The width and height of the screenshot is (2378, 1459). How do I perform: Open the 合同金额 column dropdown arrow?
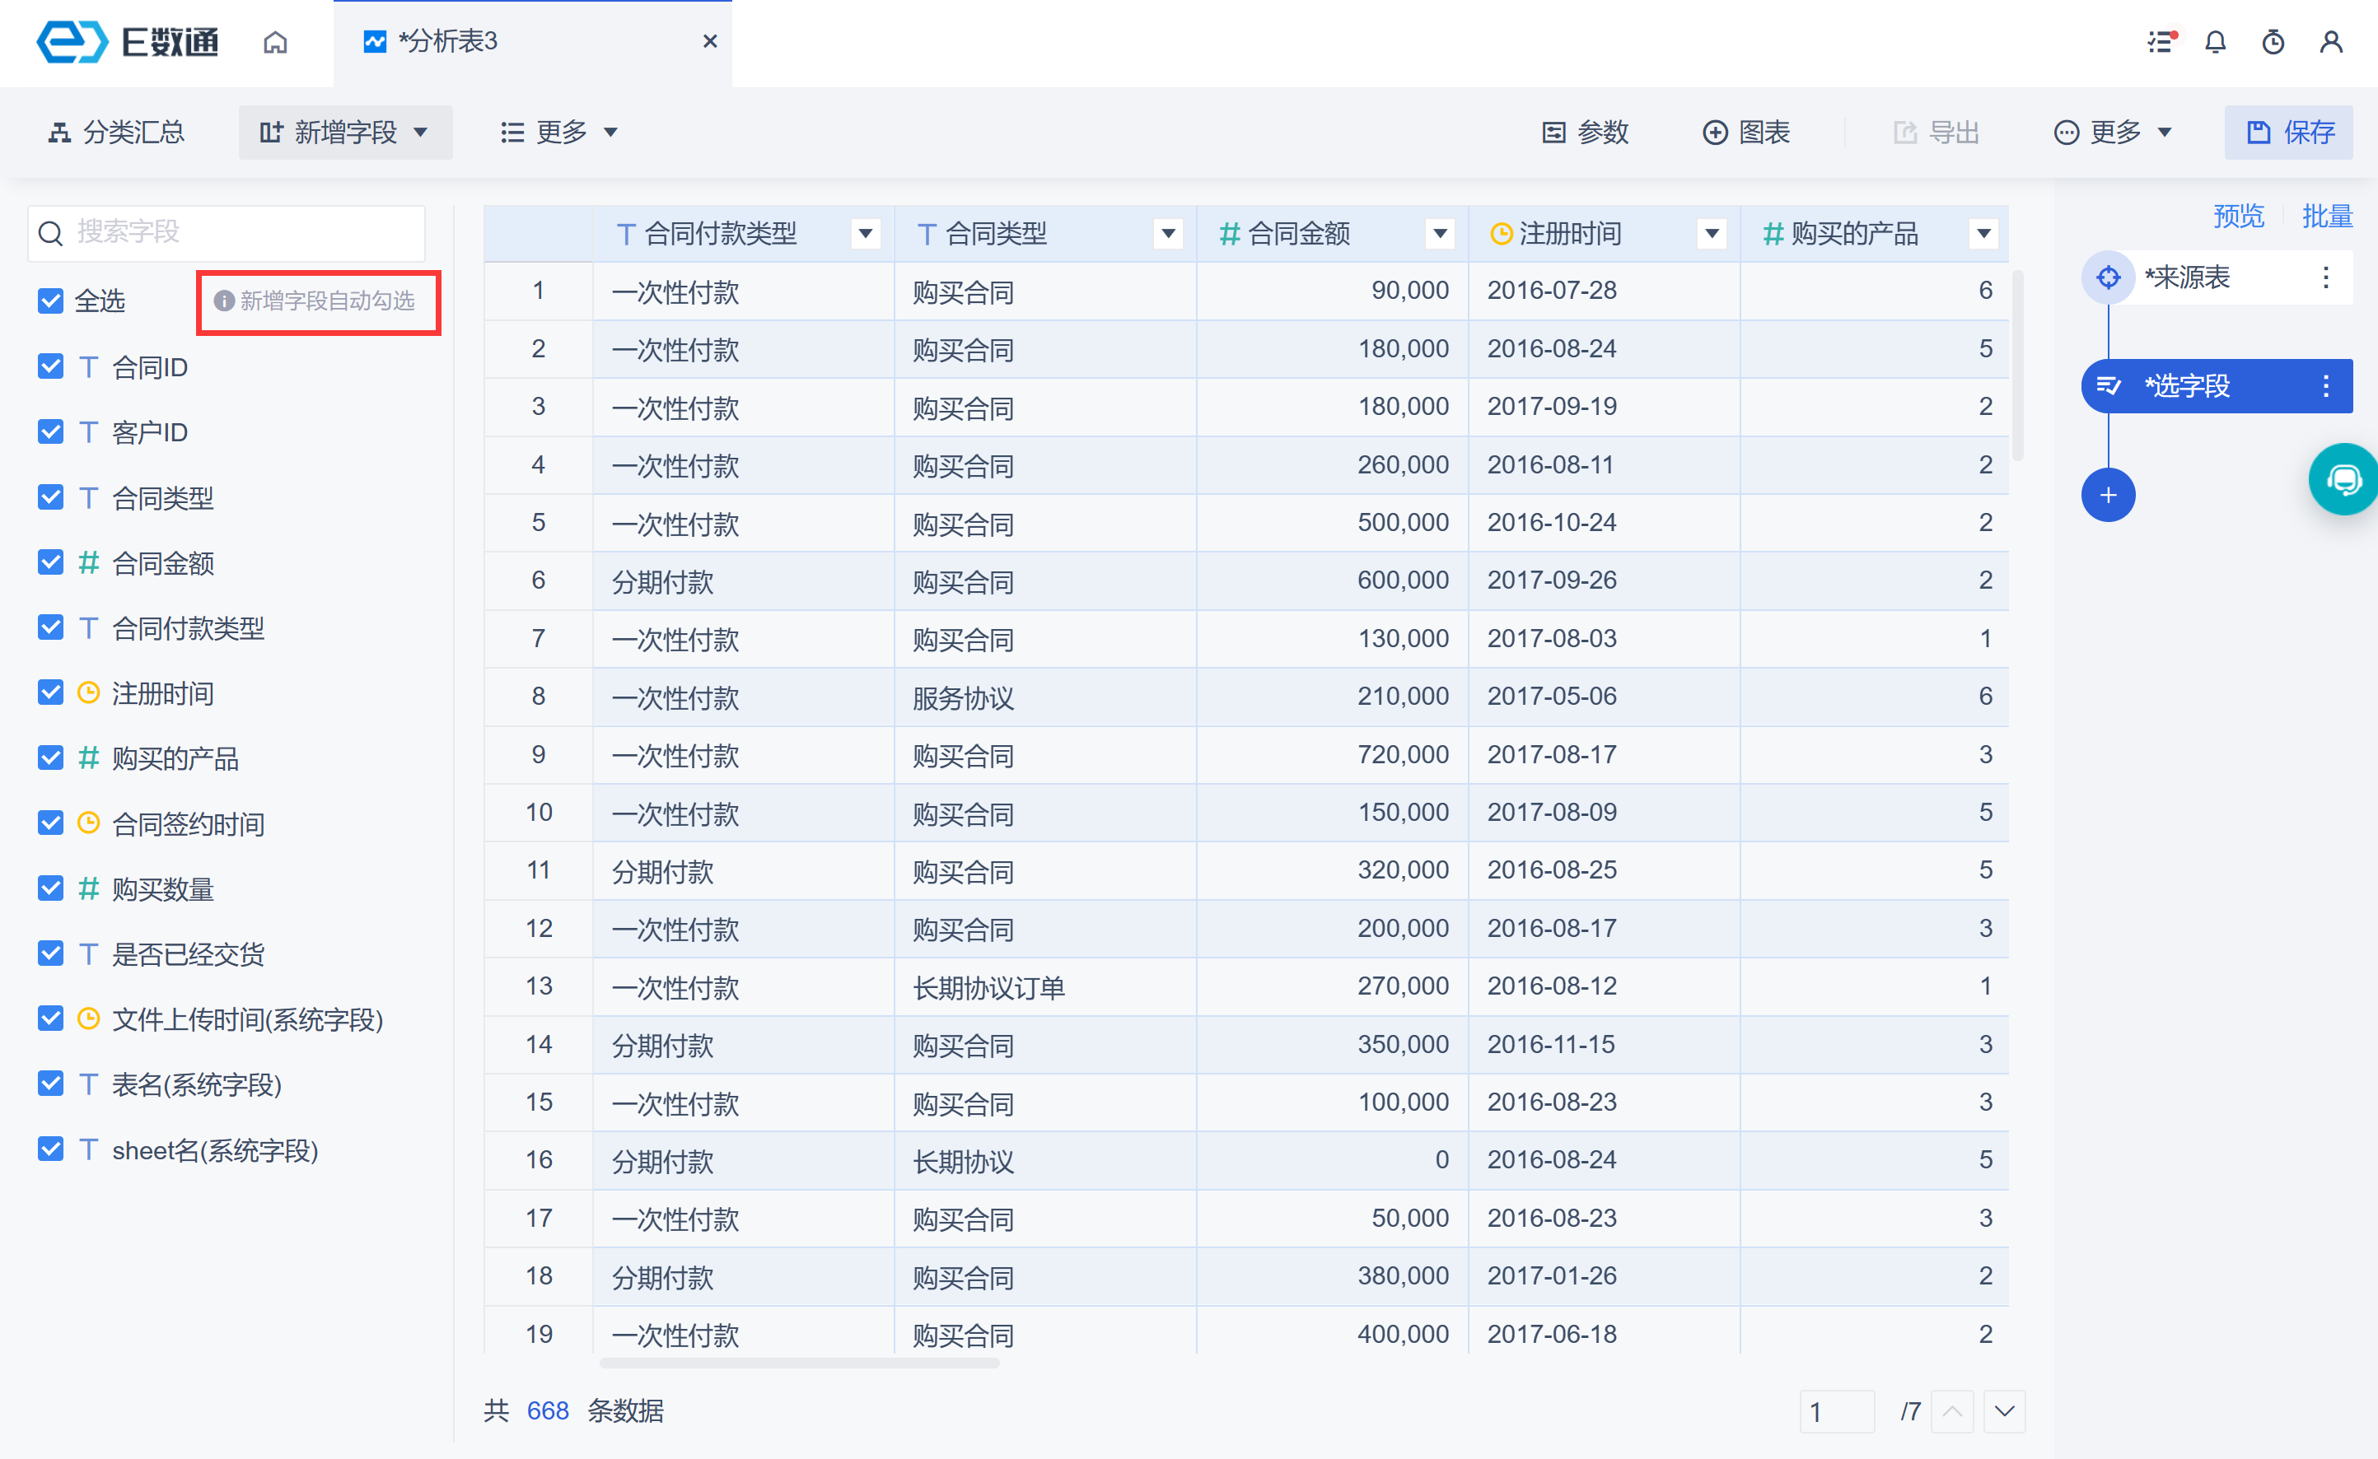pos(1439,234)
